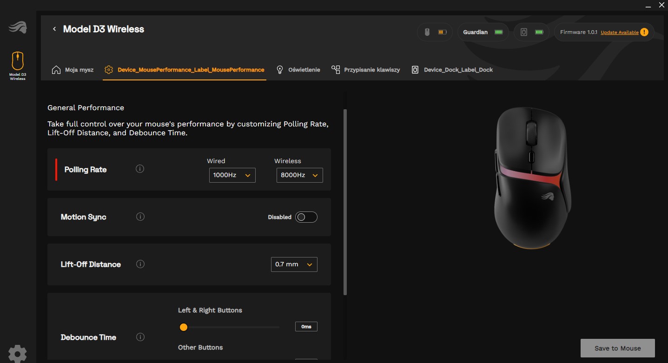The width and height of the screenshot is (668, 363).
Task: Click the Glorious logo in the sidebar
Action: pos(18,27)
